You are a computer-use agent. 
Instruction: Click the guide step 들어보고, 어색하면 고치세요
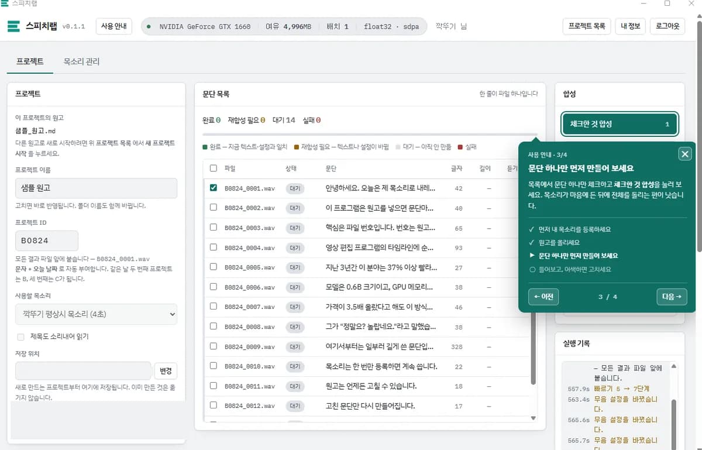[574, 270]
